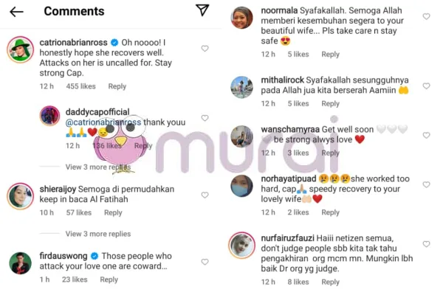Open noormala's profile avatar
The width and height of the screenshot is (443, 295).
(242, 18)
